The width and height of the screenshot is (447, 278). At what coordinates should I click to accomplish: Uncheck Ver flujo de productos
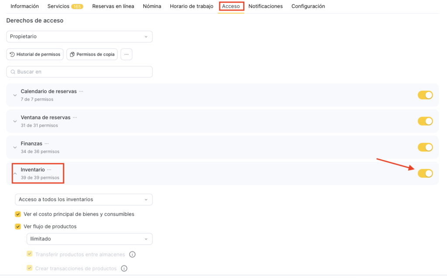(18, 227)
